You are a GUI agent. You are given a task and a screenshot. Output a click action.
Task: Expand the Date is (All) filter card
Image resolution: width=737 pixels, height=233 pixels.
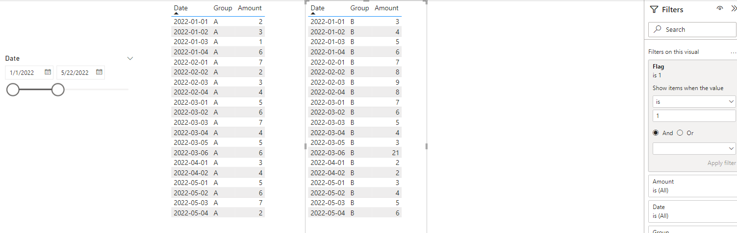(x=692, y=211)
